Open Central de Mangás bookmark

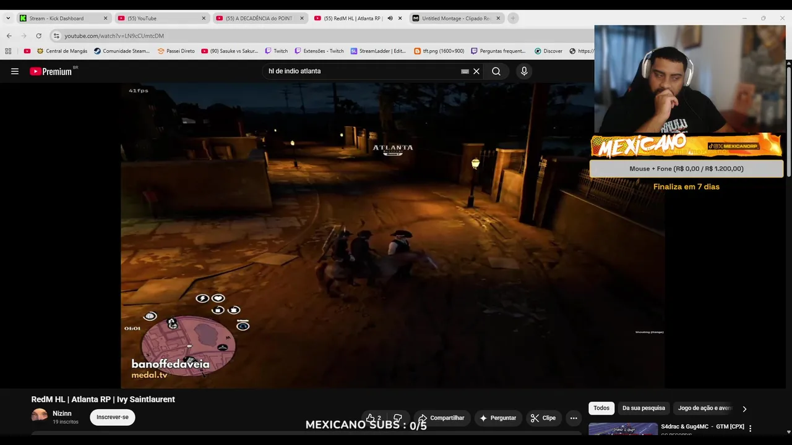pos(62,51)
